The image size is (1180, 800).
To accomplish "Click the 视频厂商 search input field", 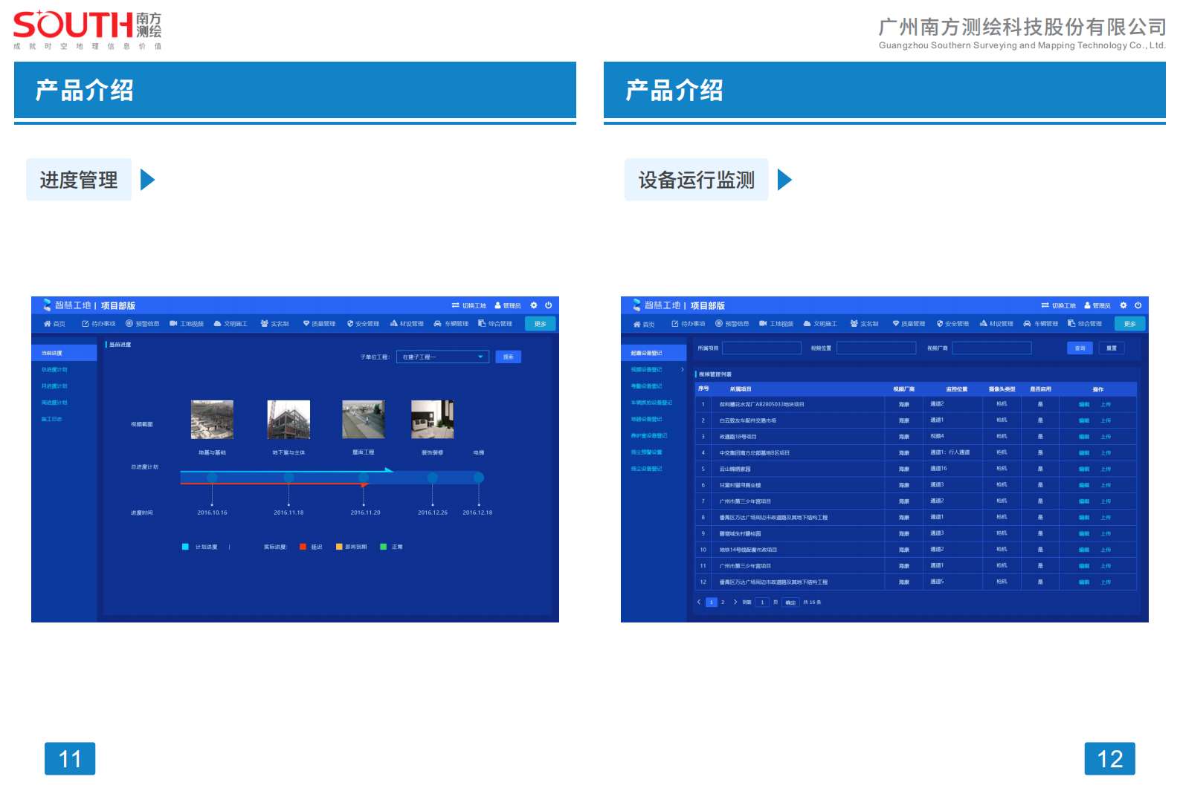I will (992, 348).
